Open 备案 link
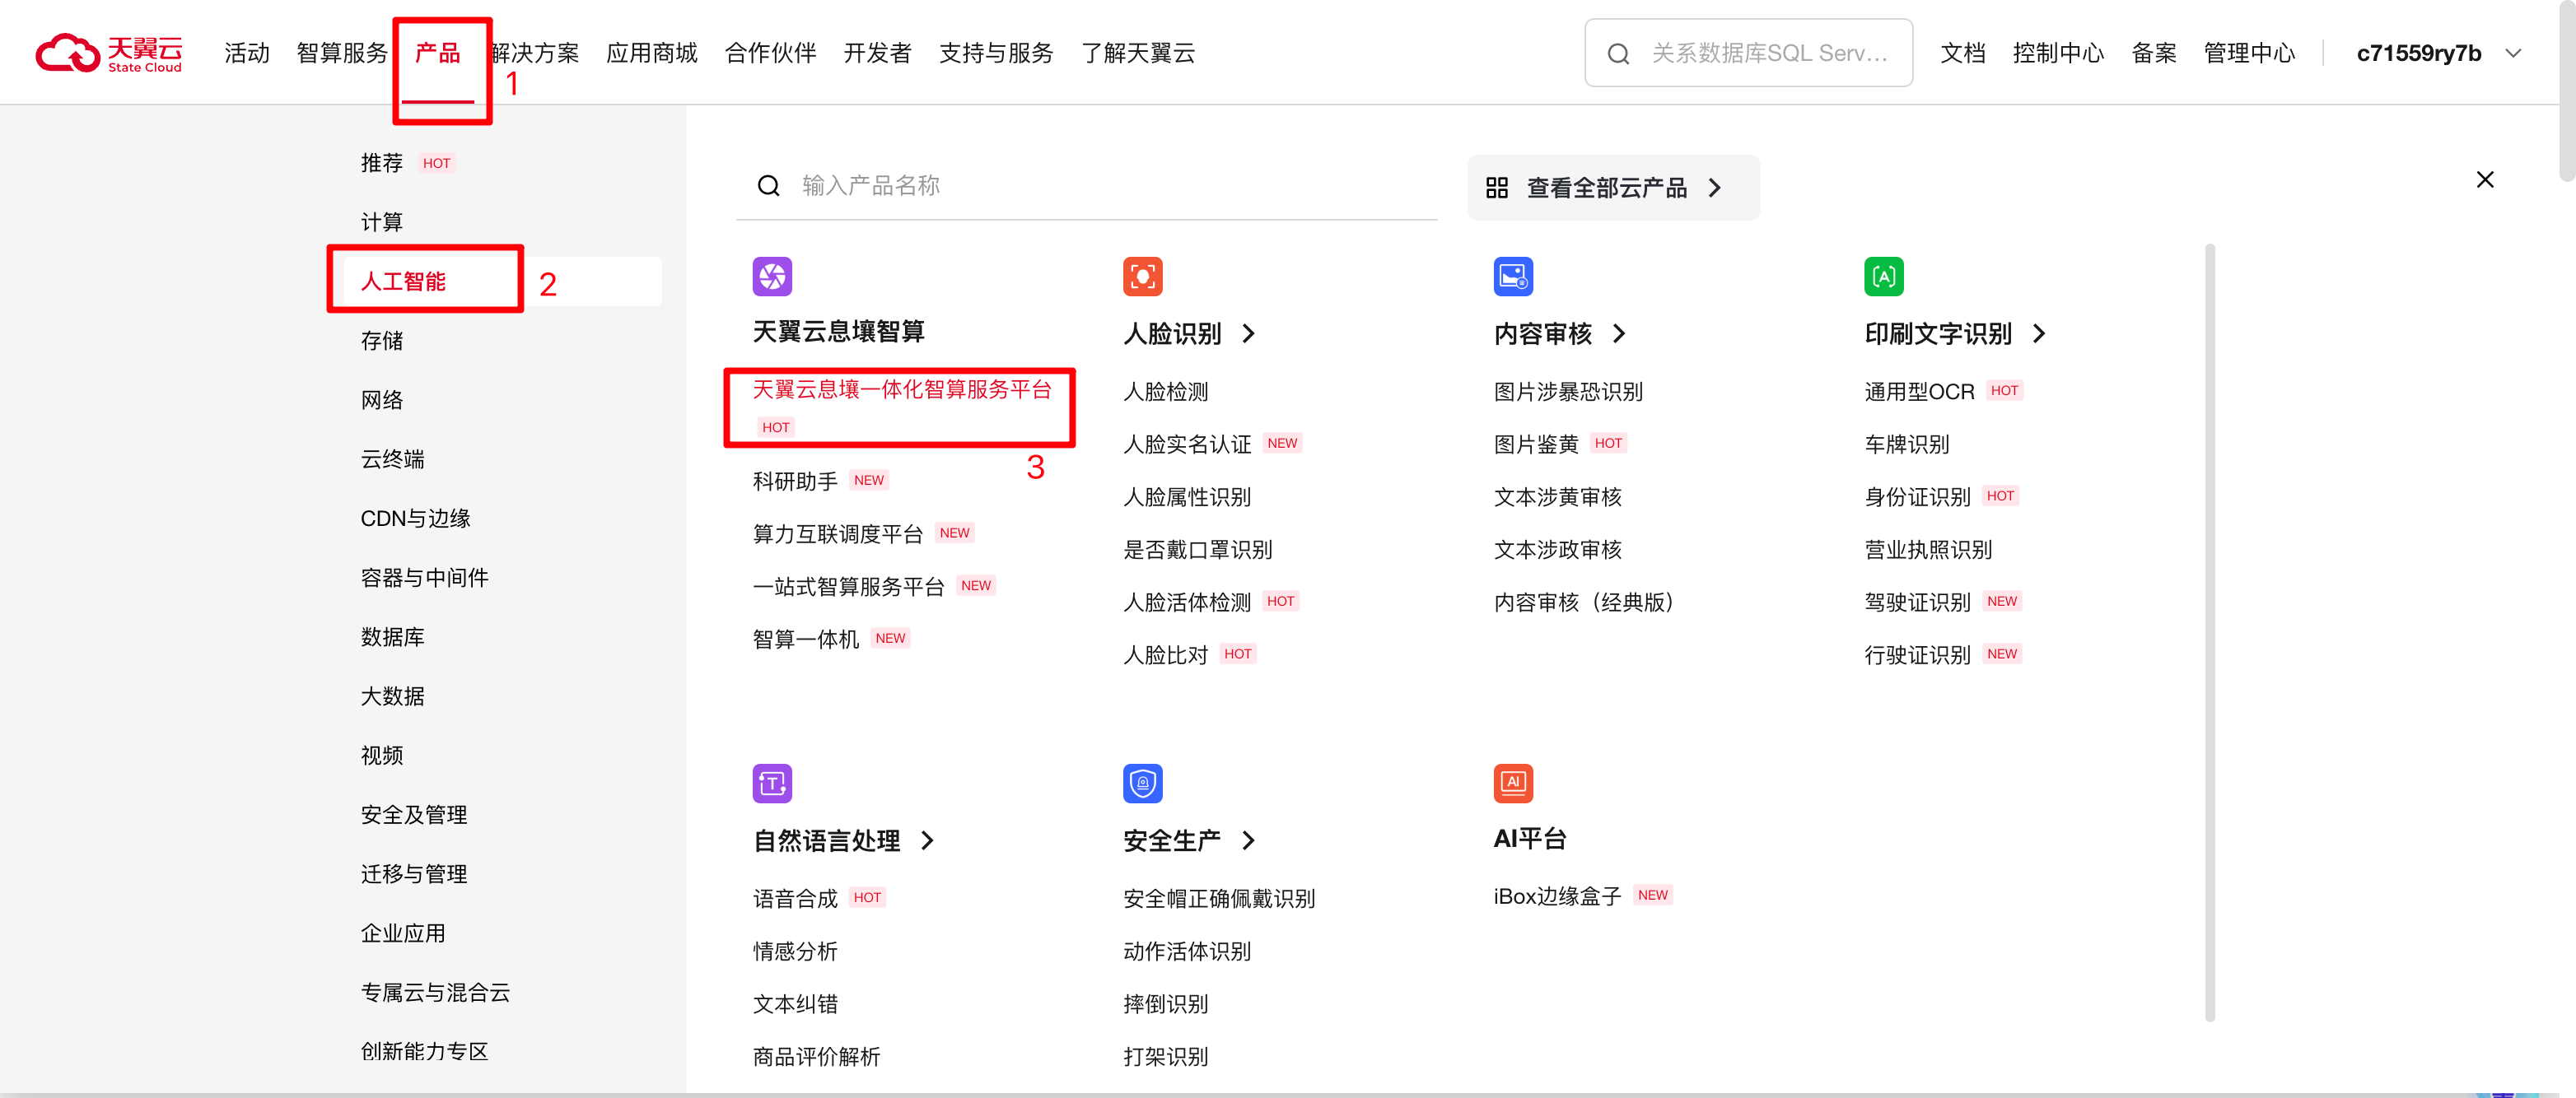Image resolution: width=2576 pixels, height=1098 pixels. (2154, 53)
